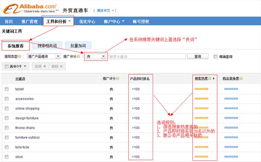Click the Alibaba.com logo
Screen dimensions: 261x162
[x=31, y=9]
